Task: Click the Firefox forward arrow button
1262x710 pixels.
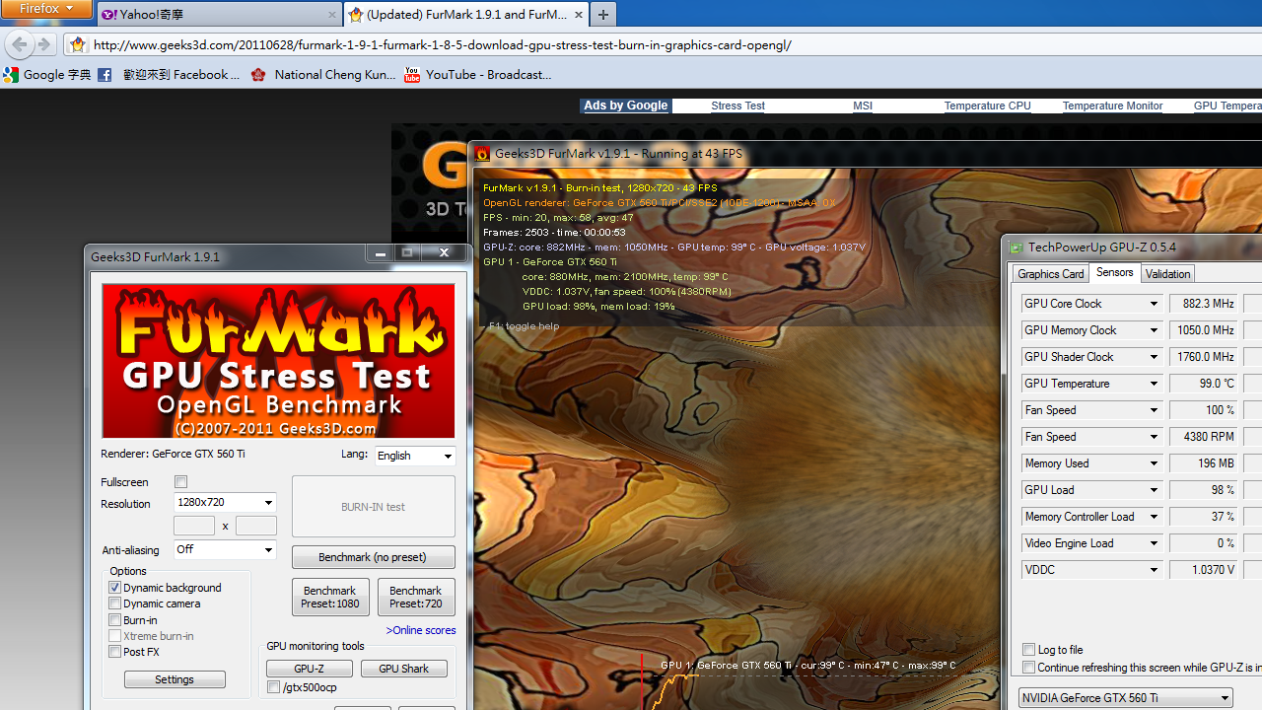Action: [44, 44]
